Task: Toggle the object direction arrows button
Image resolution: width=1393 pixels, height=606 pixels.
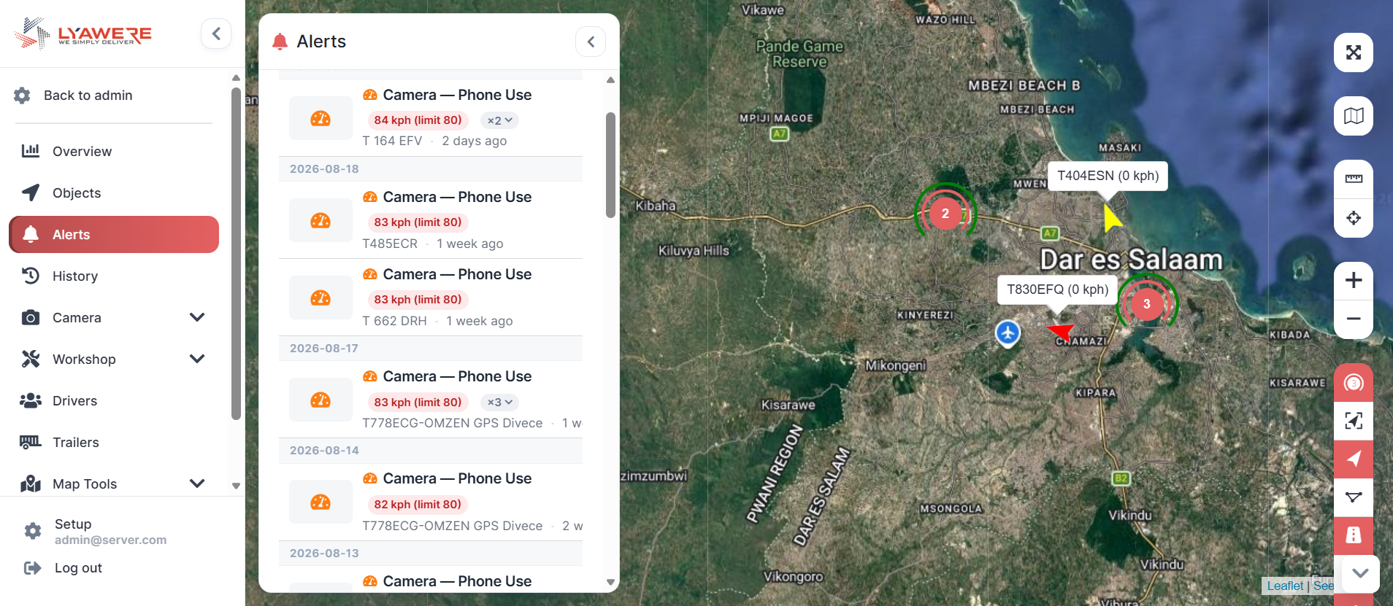Action: [1354, 459]
